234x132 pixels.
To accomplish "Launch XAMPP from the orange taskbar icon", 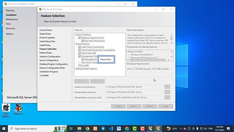I will pos(95,129).
